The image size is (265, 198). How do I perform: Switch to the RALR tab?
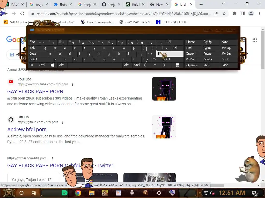(14, 5)
